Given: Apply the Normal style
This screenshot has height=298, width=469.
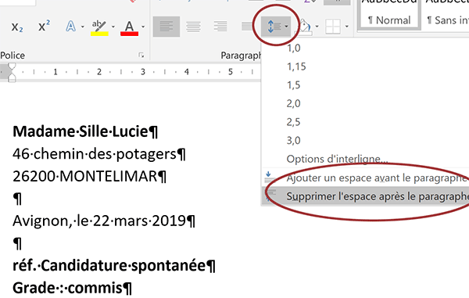Looking at the screenshot, I should [x=388, y=15].
